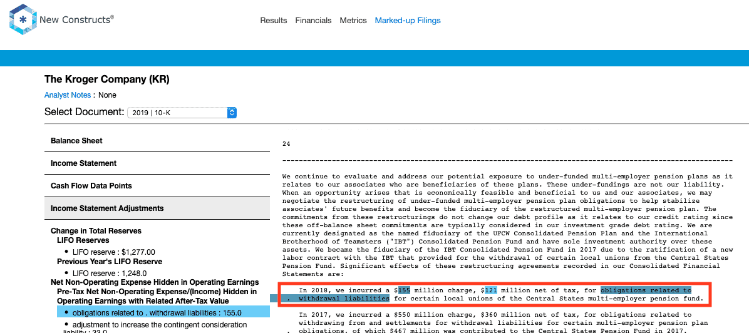Expand the Balance Sheet section
The width and height of the screenshot is (749, 333).
pos(157,141)
